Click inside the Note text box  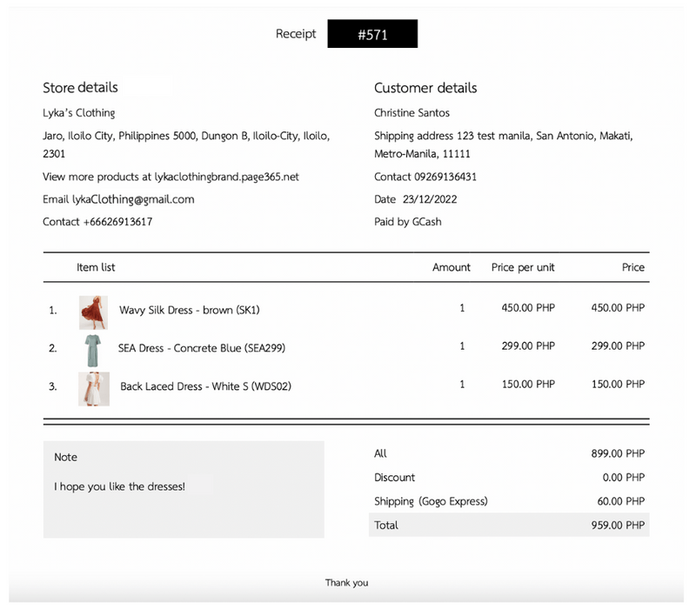(x=183, y=487)
